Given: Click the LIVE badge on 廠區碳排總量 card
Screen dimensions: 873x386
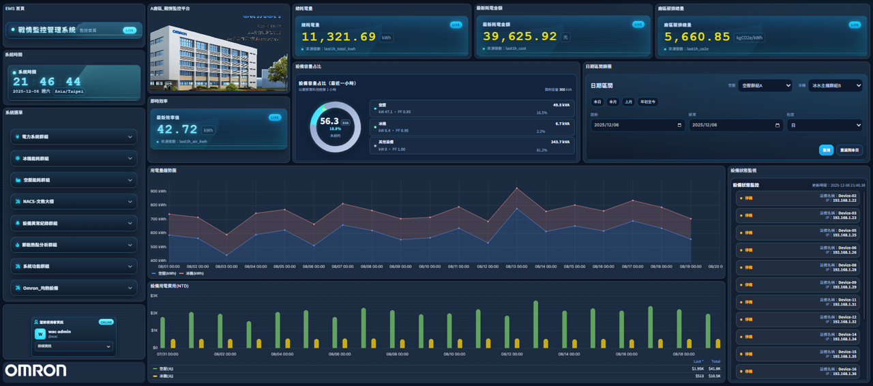Looking at the screenshot, I should (x=854, y=25).
